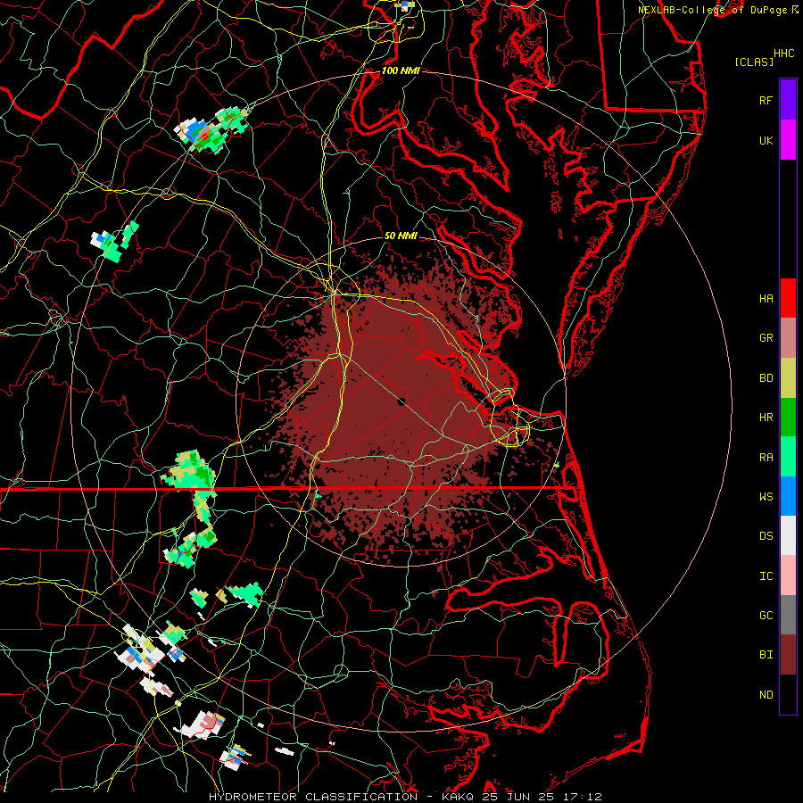Screen dimensions: 803x803
Task: Click the GR legend label
Action: tap(766, 338)
